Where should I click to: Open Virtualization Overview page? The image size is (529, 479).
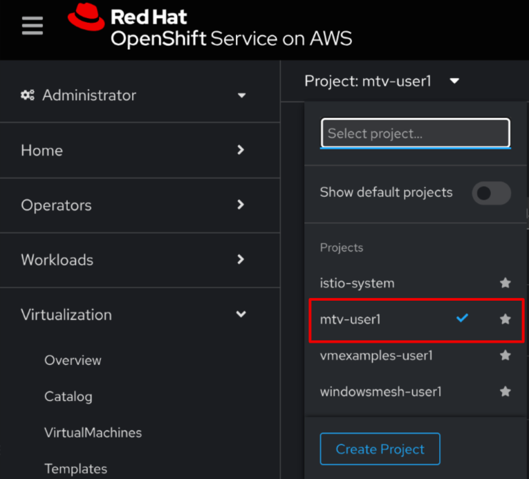click(x=73, y=360)
